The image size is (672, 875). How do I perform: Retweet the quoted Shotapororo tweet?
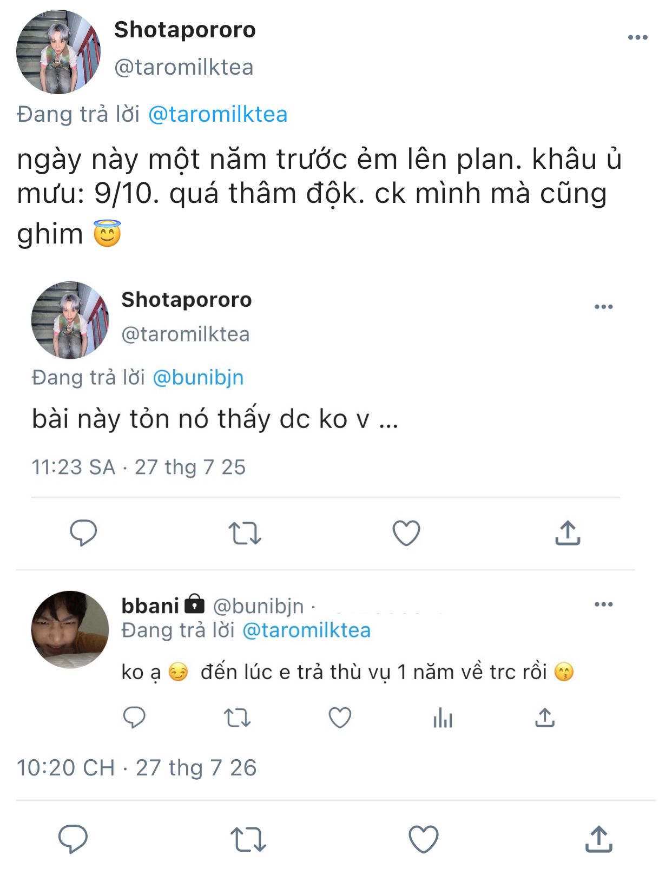pyautogui.click(x=245, y=533)
